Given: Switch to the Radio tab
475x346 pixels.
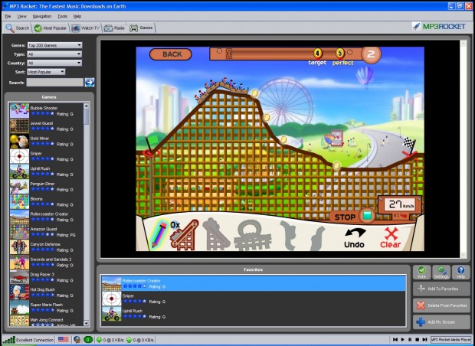Looking at the screenshot, I should [x=114, y=28].
